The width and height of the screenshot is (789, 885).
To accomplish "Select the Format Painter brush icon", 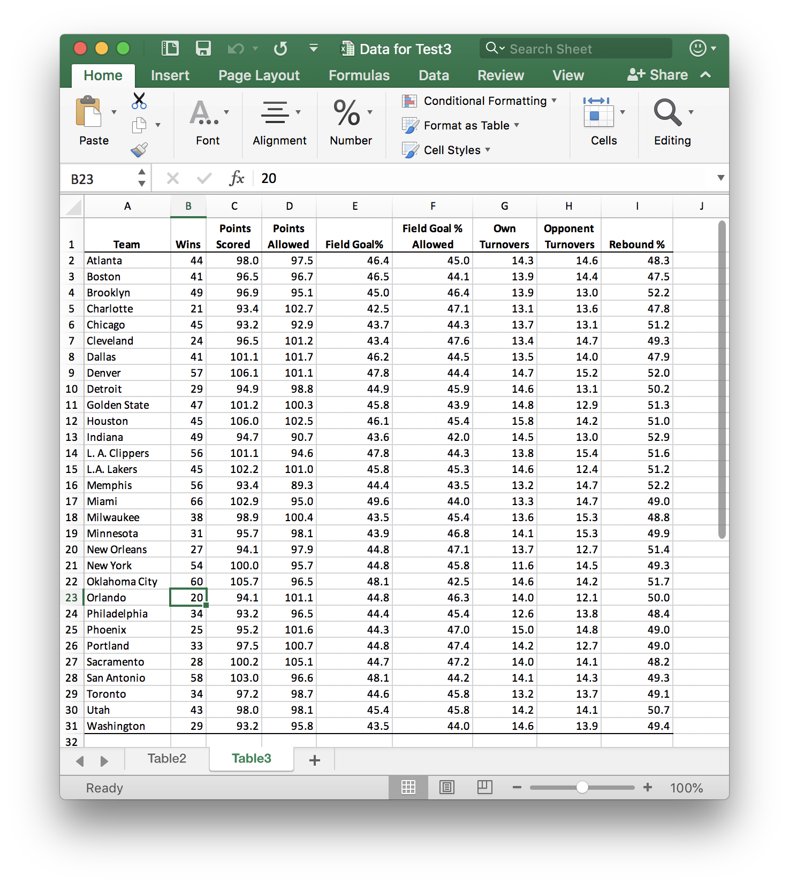I will [x=139, y=149].
